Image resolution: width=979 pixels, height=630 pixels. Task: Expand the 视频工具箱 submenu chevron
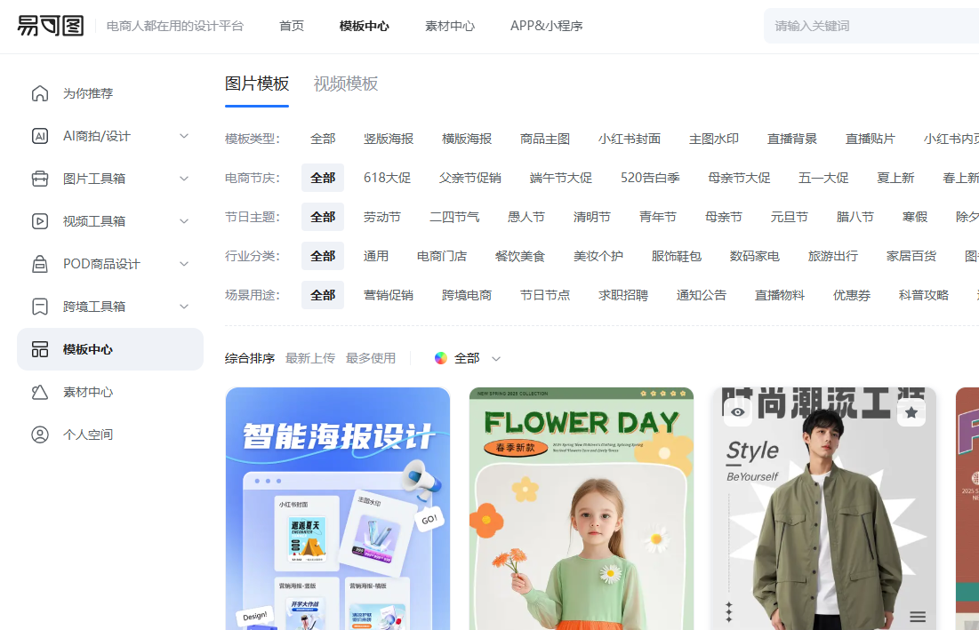[x=184, y=221]
